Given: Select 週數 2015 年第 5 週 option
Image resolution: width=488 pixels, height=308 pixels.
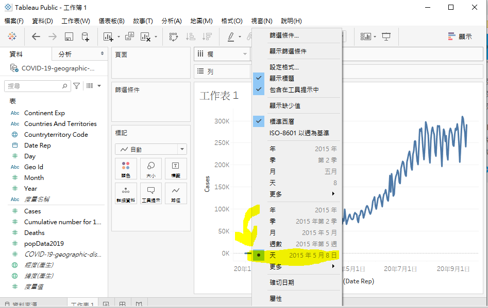Looking at the screenshot, I should (x=297, y=244).
